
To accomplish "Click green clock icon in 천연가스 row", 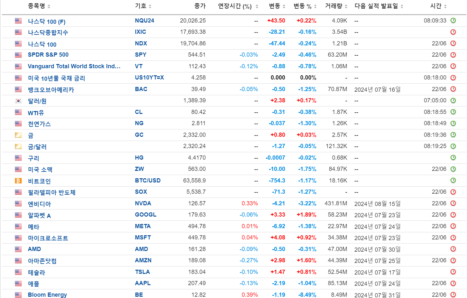I will pyautogui.click(x=453, y=123).
